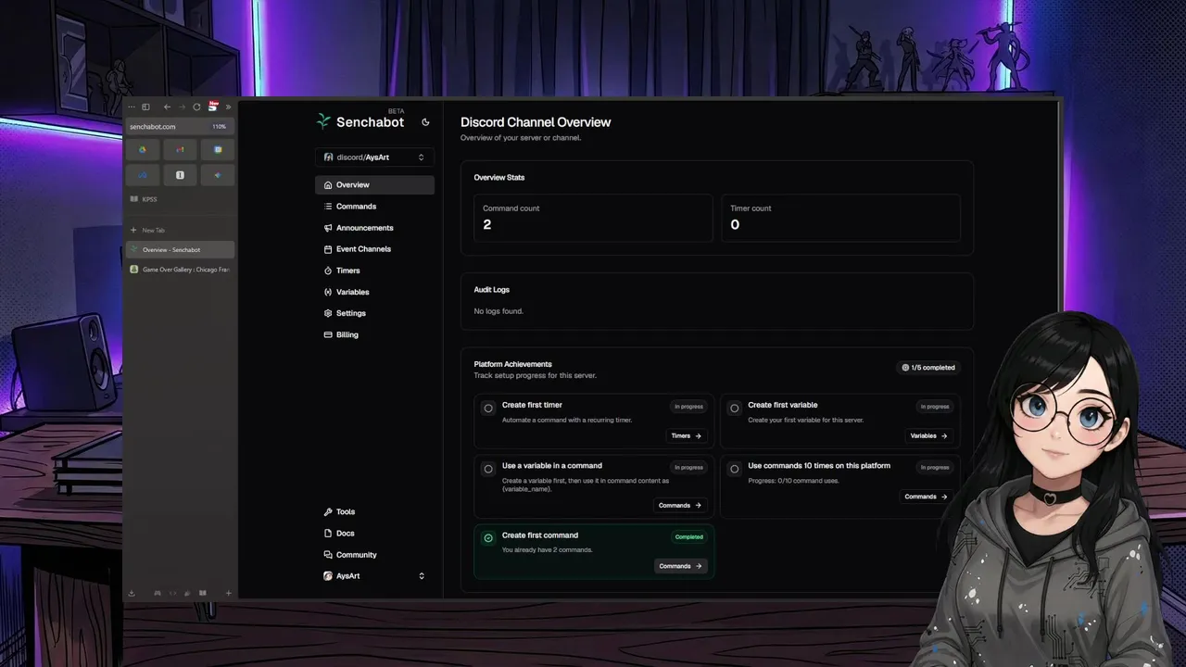Click the Timer count stat card
This screenshot has height=667, width=1186.
840,219
